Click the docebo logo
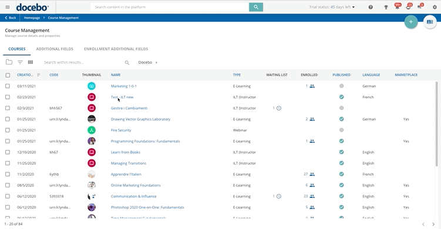The image size is (441, 229). coord(32,7)
